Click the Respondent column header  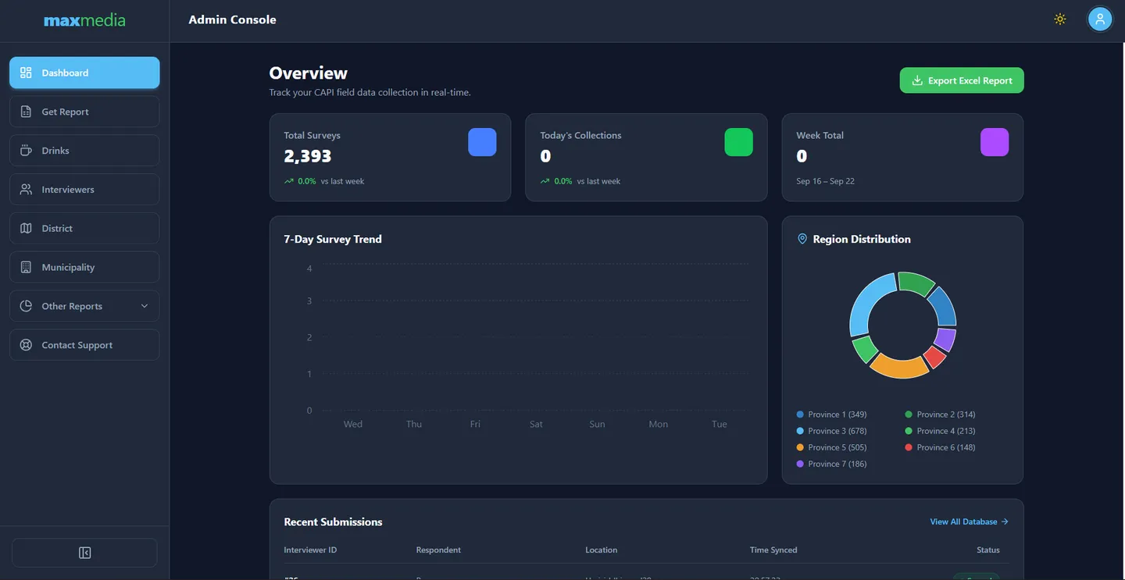pos(438,550)
